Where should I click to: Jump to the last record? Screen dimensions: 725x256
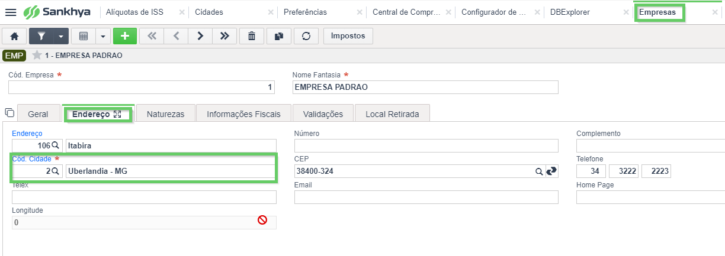coord(224,36)
